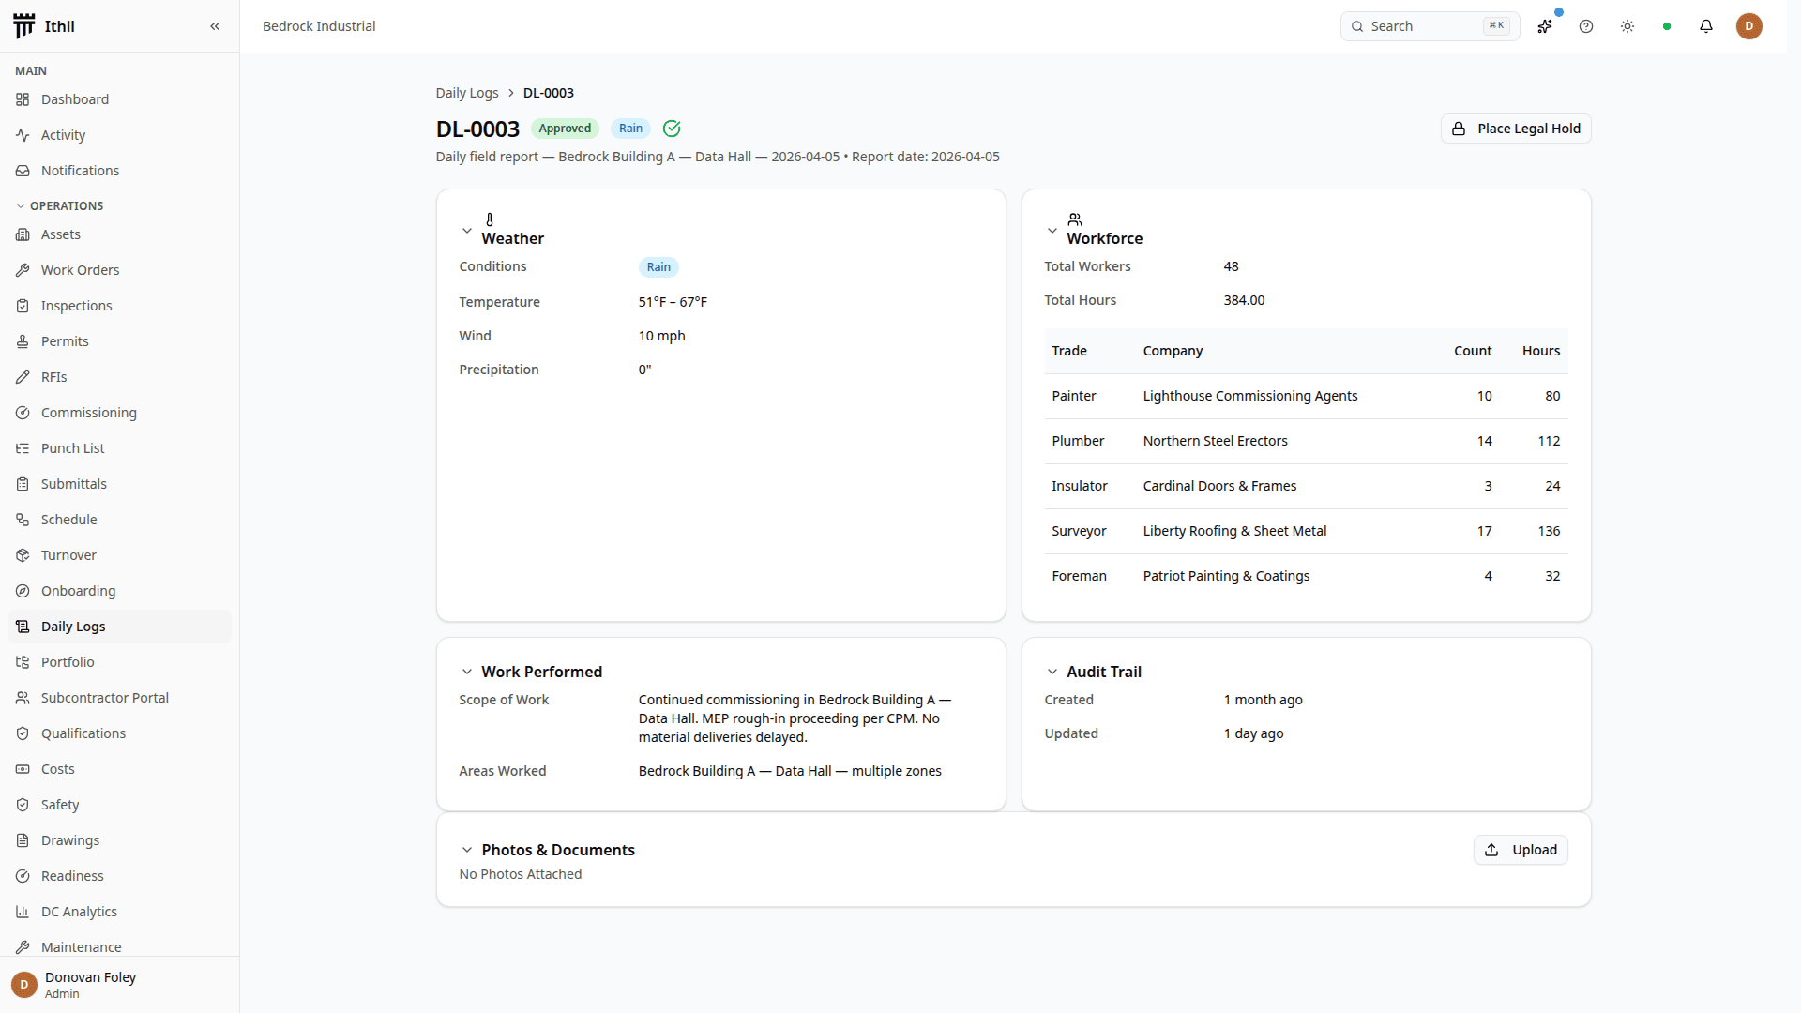Collapse the OPERATIONS sidebar group
1801x1013 pixels.
pyautogui.click(x=59, y=205)
